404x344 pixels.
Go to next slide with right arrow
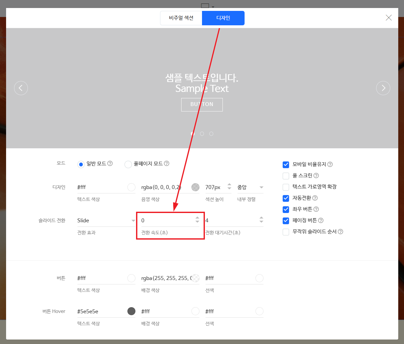tap(383, 88)
